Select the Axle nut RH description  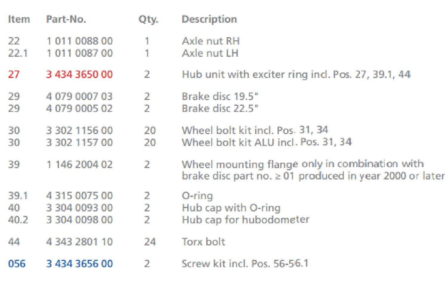[211, 41]
